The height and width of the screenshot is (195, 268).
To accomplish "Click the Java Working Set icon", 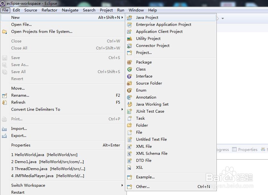I will pyautogui.click(x=130, y=104).
